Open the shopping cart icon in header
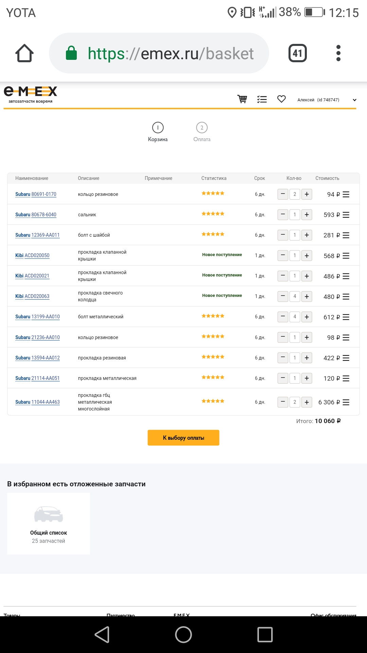367x653 pixels. (x=242, y=99)
